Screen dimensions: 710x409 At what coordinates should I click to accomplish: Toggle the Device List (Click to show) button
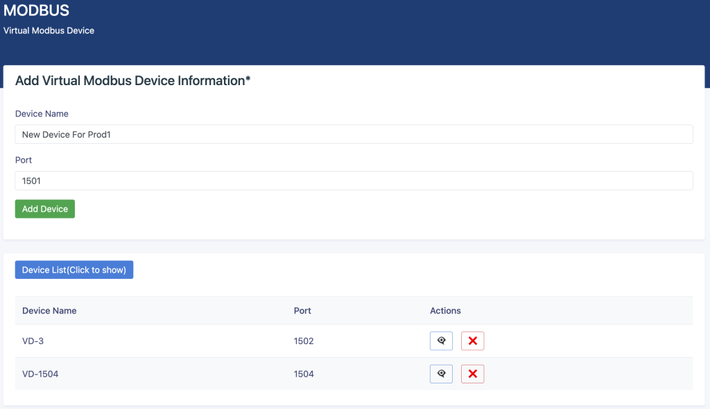click(73, 270)
